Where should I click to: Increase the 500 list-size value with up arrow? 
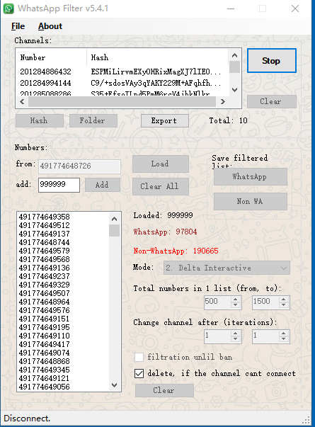(x=236, y=300)
